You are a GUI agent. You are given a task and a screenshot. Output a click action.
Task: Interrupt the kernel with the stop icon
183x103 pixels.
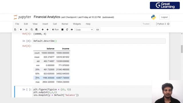[62, 29]
